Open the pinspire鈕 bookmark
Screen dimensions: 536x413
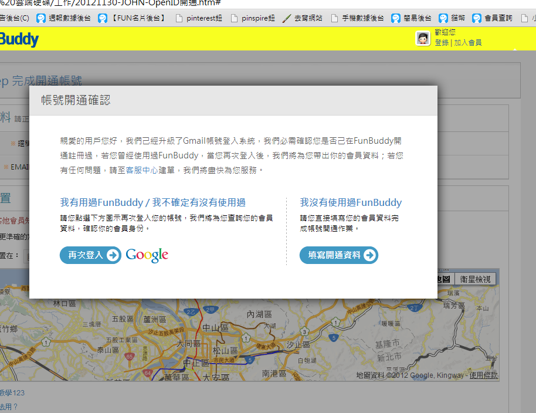pos(253,18)
